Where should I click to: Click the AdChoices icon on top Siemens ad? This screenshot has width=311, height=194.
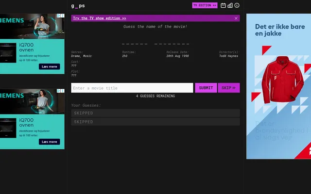click(x=59, y=16)
